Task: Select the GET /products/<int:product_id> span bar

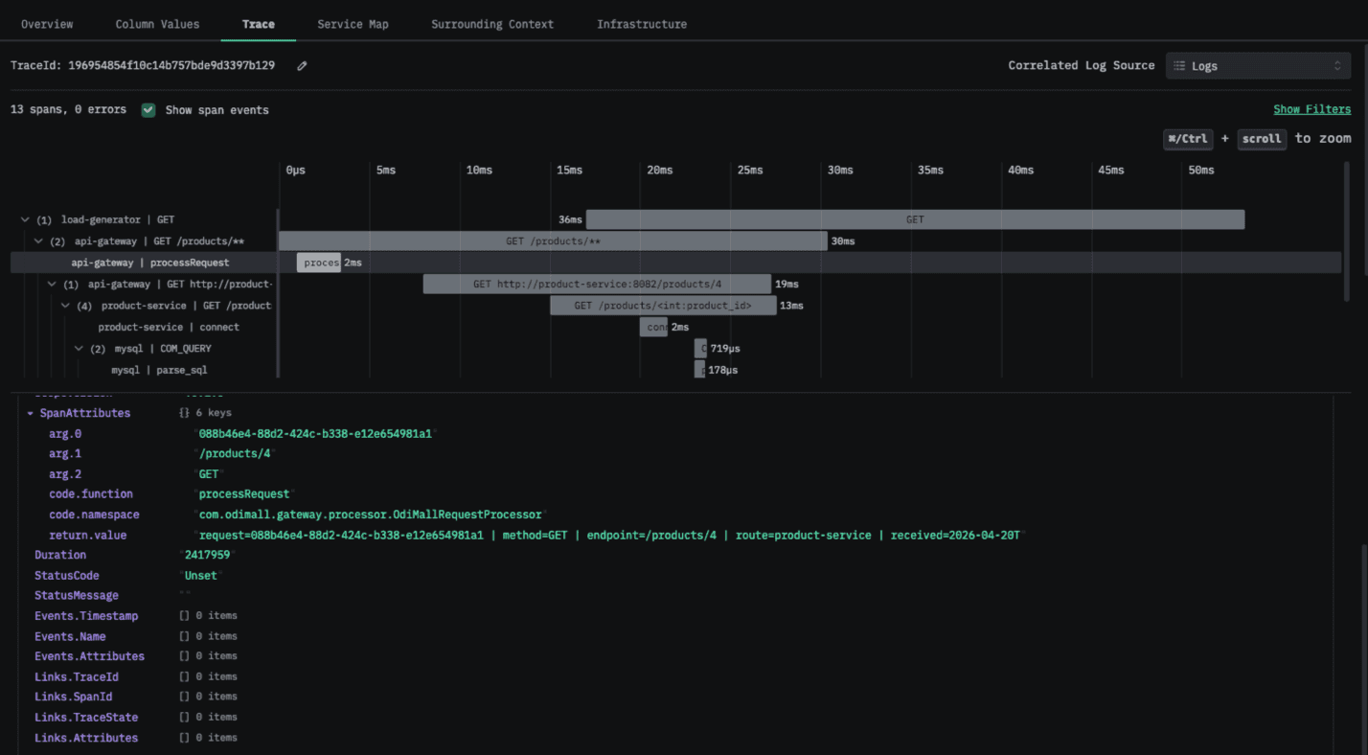Action: [x=663, y=306]
